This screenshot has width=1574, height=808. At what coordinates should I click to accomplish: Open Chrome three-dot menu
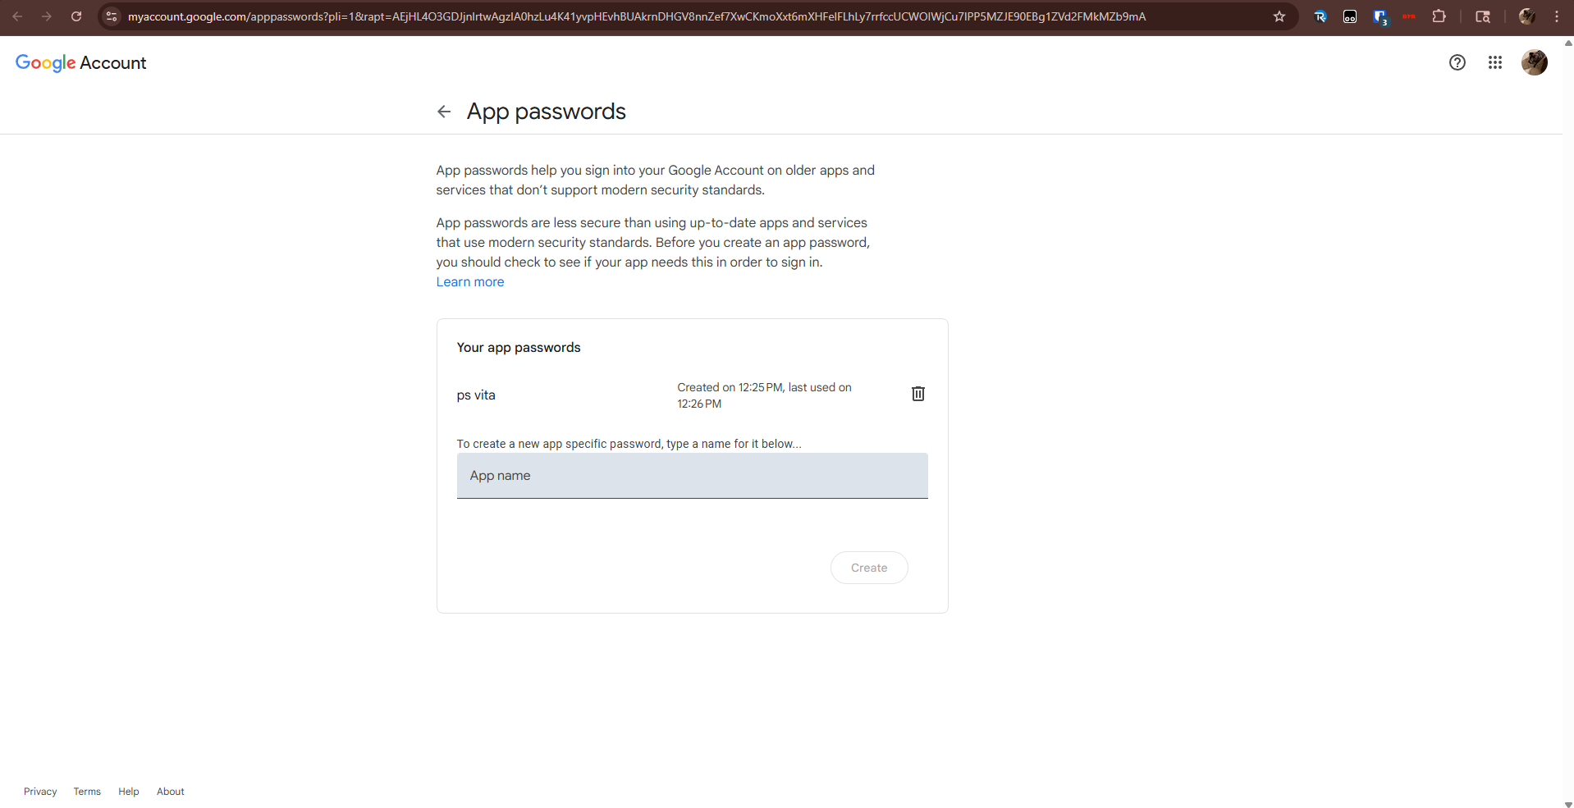point(1557,16)
